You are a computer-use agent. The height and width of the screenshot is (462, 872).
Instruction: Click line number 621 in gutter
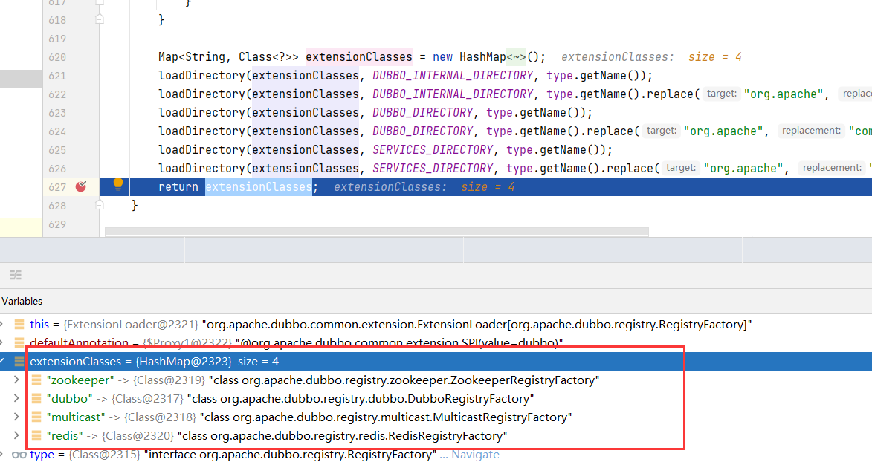point(57,76)
